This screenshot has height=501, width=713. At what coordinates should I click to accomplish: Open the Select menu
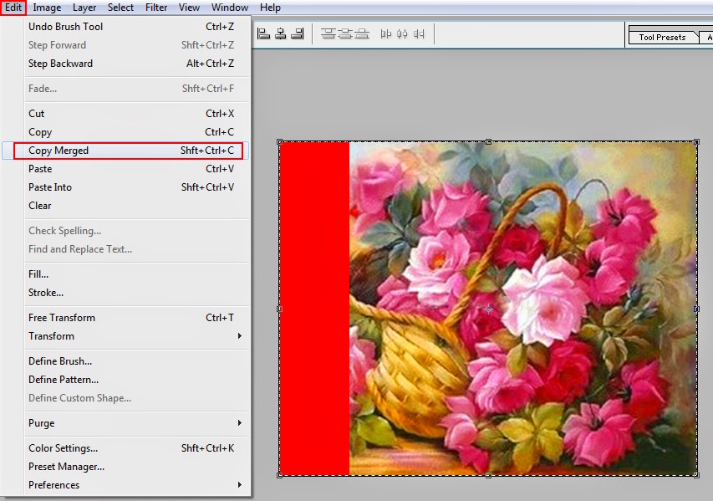(120, 8)
